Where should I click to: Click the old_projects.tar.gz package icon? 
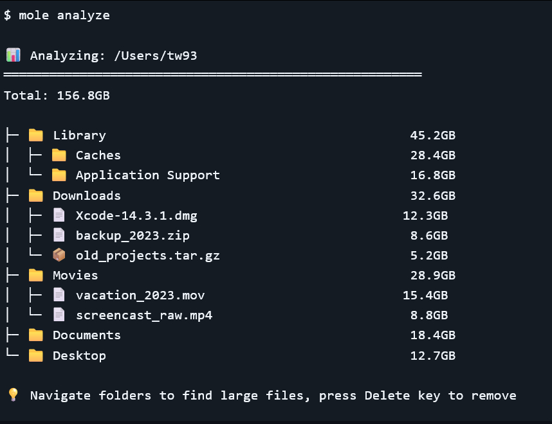click(x=59, y=255)
